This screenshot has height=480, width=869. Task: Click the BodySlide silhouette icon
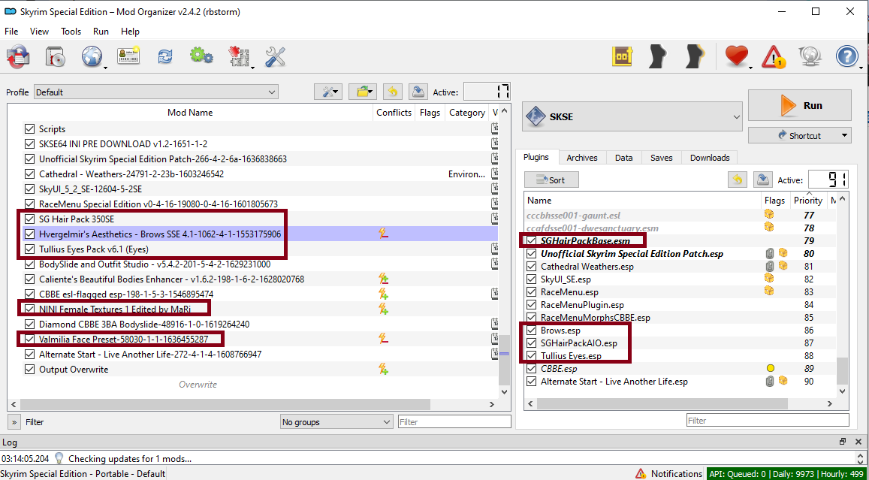pos(659,56)
